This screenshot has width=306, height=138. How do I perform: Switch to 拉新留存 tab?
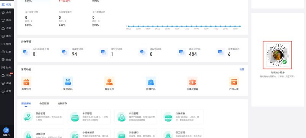click(62, 104)
